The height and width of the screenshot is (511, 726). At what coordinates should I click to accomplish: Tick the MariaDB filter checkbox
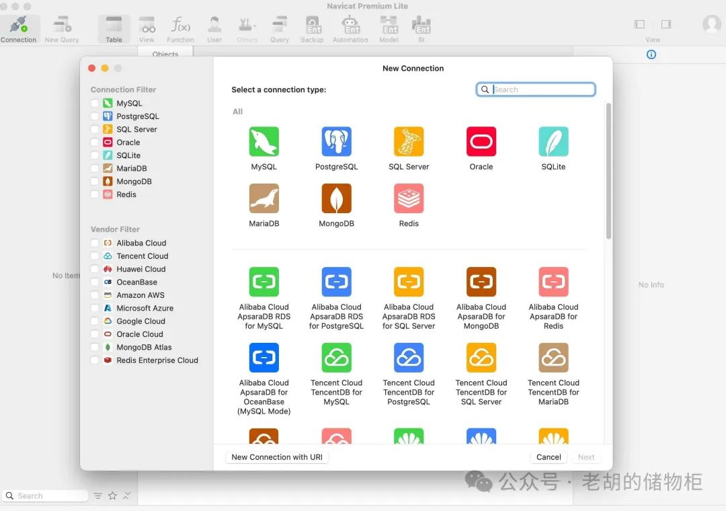tap(95, 168)
